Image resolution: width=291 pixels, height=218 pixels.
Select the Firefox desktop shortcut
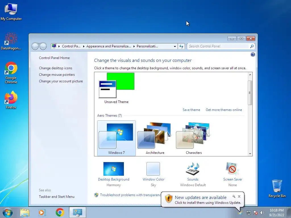coord(11,100)
